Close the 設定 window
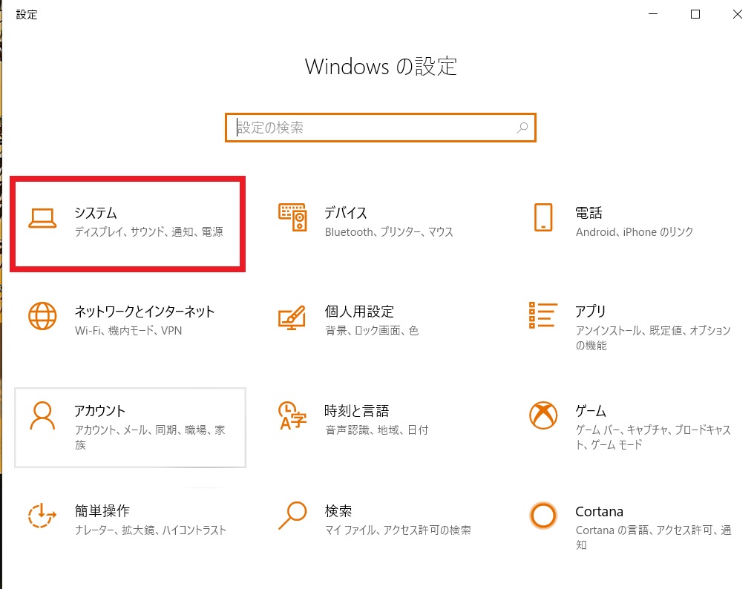Image resolution: width=754 pixels, height=589 pixels. [x=737, y=14]
